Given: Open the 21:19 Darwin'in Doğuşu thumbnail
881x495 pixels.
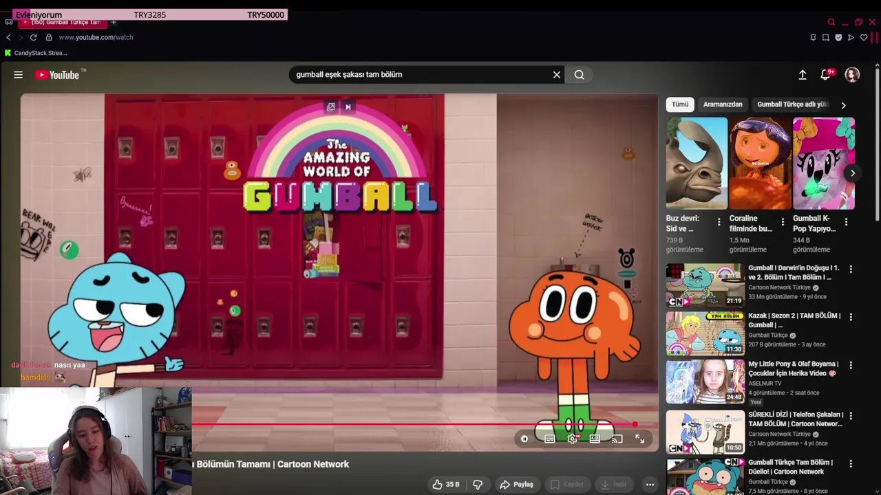Looking at the screenshot, I should click(705, 285).
